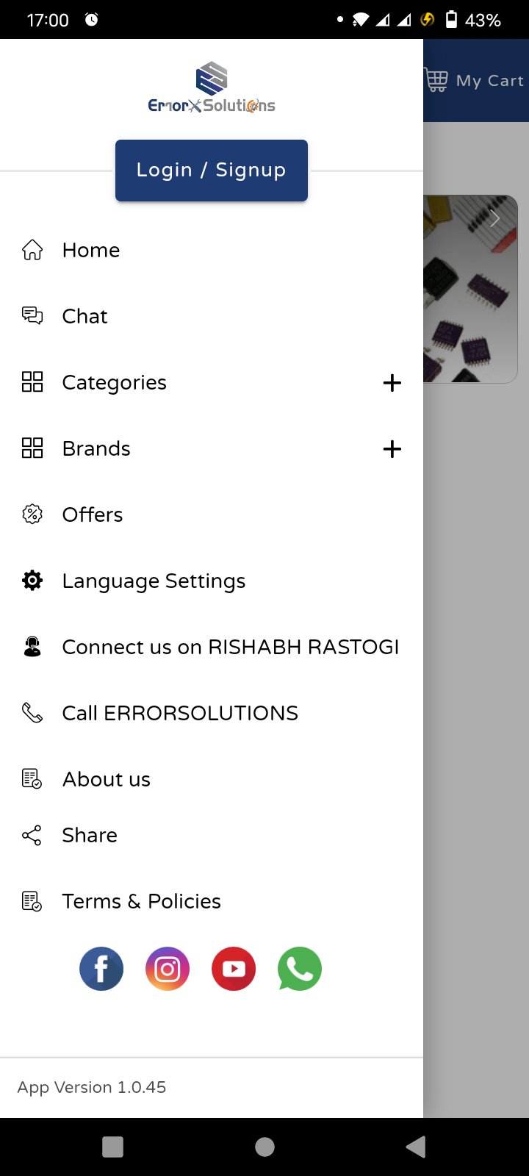Viewport: 529px width, 1176px height.
Task: Select Connect us on RISHABH RASTOGI
Action: [x=212, y=647]
